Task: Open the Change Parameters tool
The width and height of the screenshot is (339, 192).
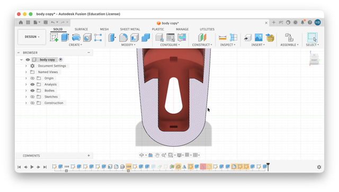Action: 171,38
